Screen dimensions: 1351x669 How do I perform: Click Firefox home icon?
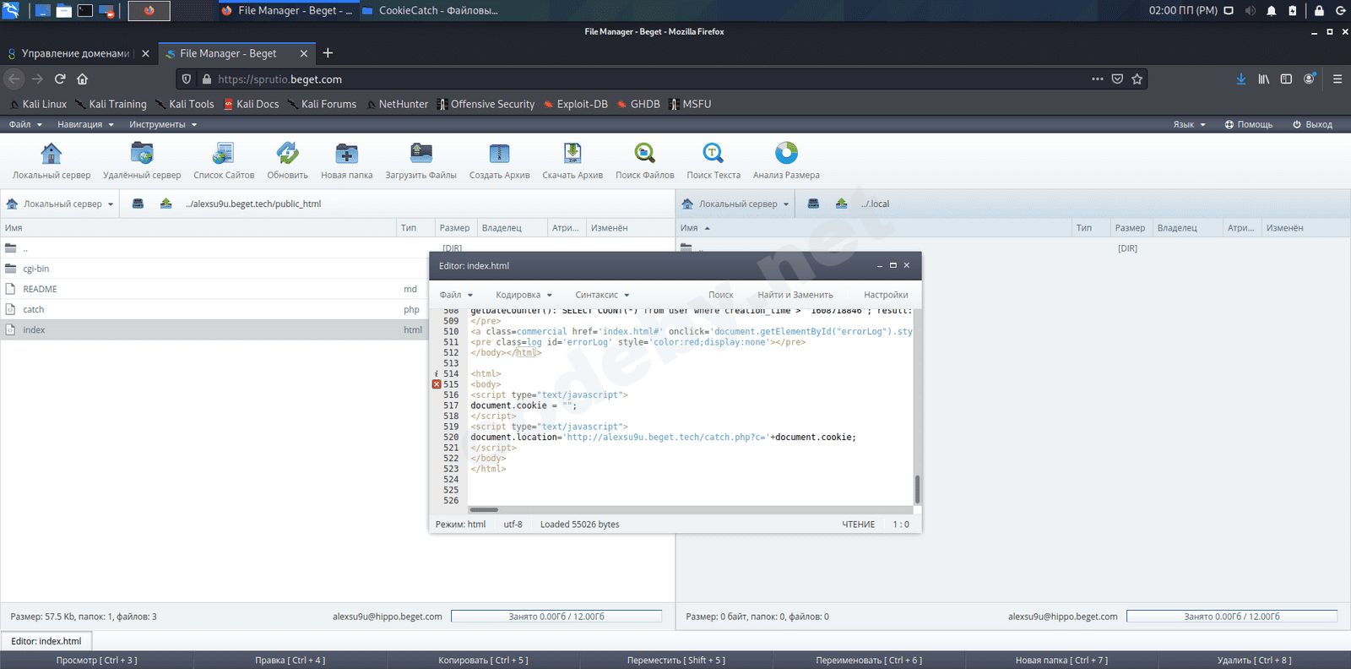pos(82,79)
